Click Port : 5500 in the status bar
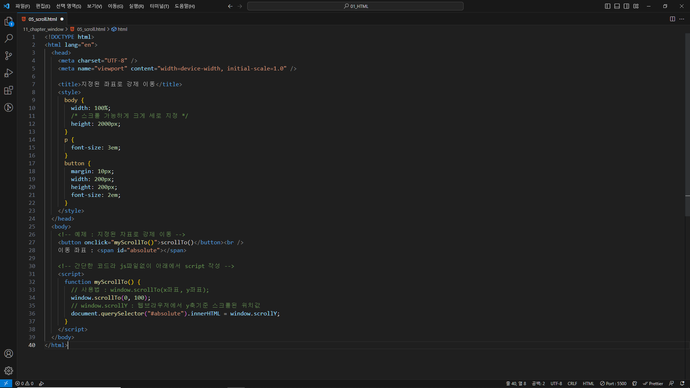The width and height of the screenshot is (690, 388). click(x=613, y=383)
